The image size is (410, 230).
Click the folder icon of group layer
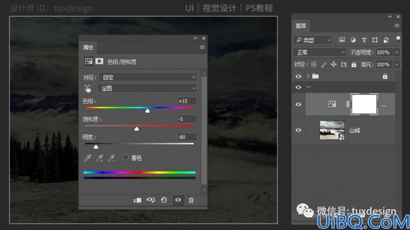pyautogui.click(x=316, y=76)
